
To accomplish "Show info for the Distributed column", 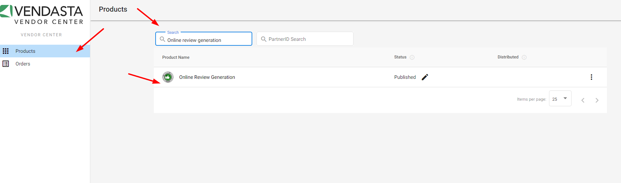I will (524, 57).
